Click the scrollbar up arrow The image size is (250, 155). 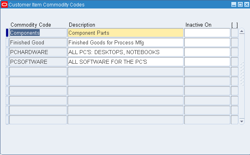(x=242, y=31)
